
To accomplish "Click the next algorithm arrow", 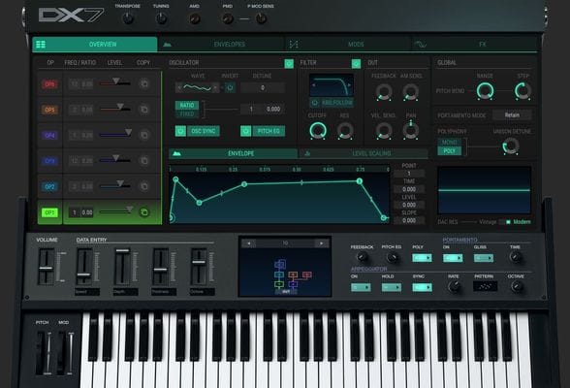I will pyautogui.click(x=322, y=243).
